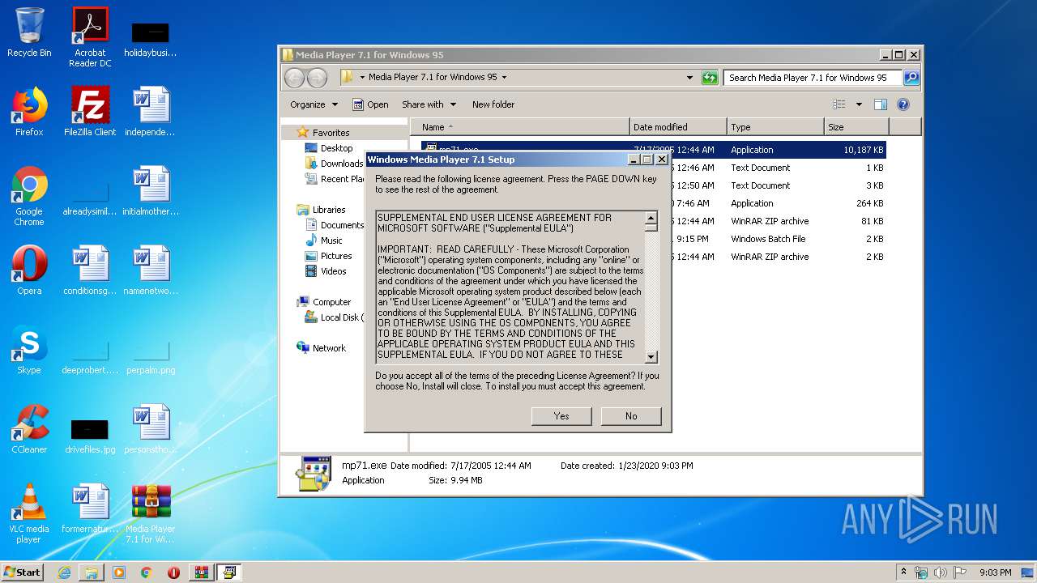Open the independe... Word document icon
This screenshot has width=1037, height=583.
[151, 112]
